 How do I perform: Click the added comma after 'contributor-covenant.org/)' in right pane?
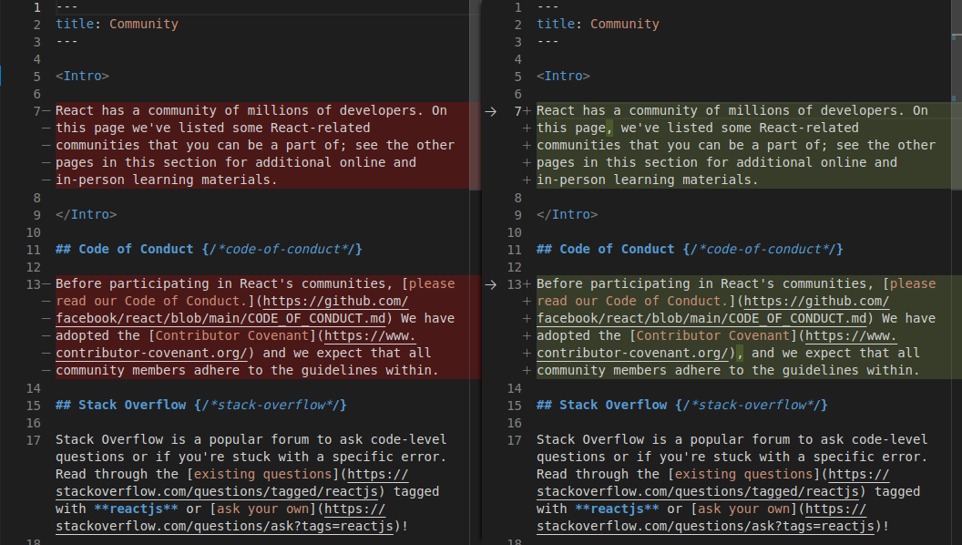click(x=740, y=353)
